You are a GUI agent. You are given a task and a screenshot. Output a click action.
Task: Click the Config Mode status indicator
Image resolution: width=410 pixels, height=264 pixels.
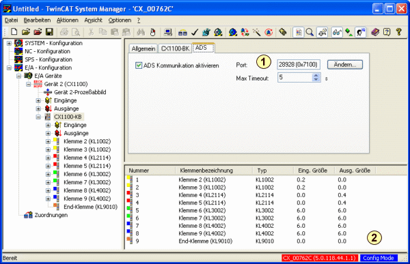coord(379,258)
